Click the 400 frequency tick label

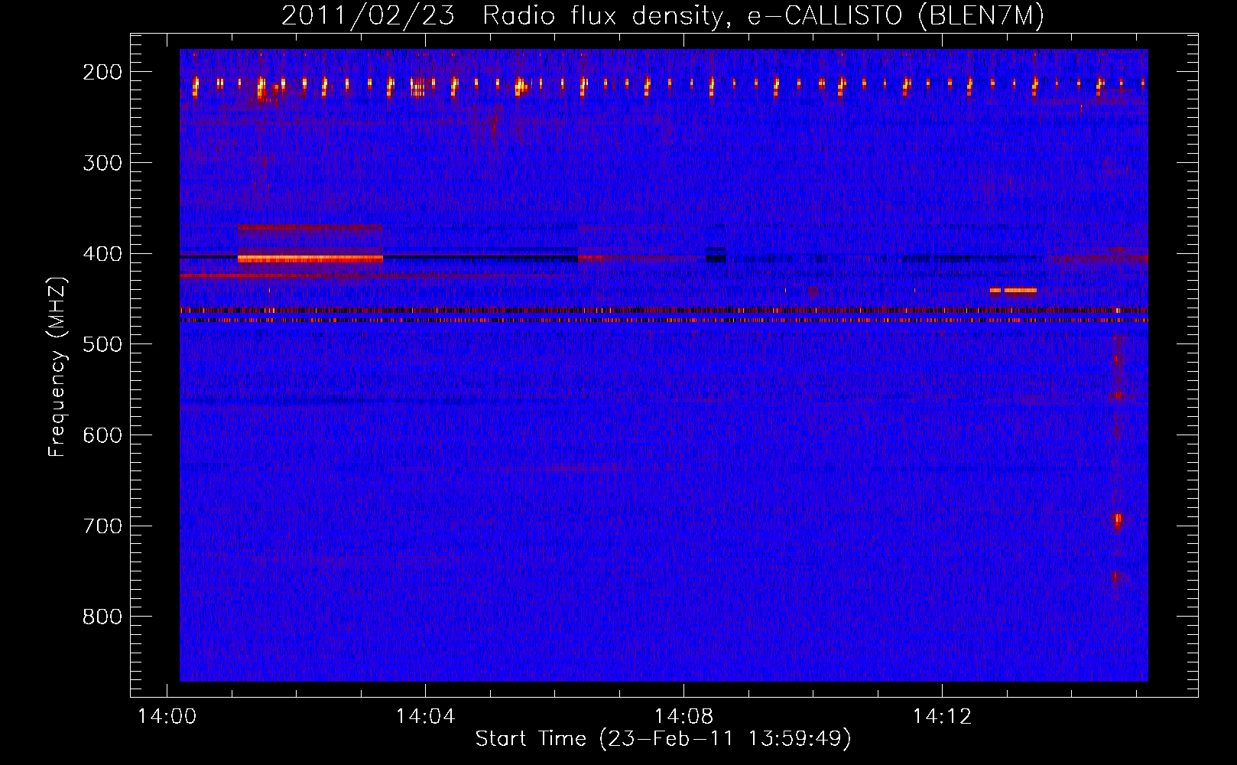pos(102,254)
